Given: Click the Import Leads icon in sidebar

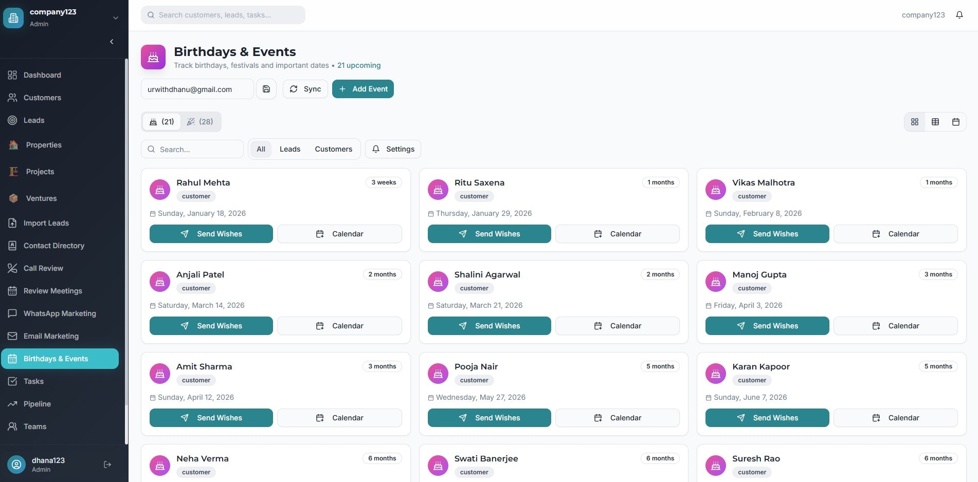Looking at the screenshot, I should tap(13, 223).
